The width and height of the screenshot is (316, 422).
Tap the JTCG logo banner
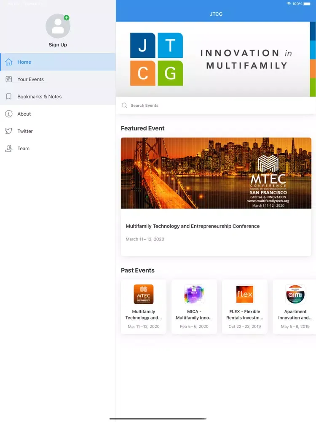[x=216, y=59]
